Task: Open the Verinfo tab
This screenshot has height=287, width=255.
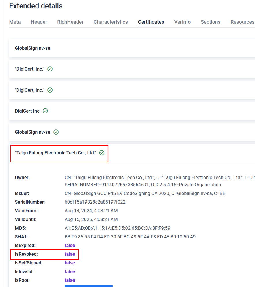Action: (x=183, y=22)
